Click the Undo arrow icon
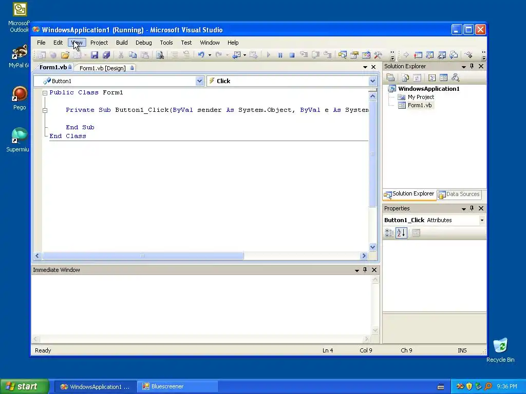Viewport: 526px width, 394px height. 201,54
